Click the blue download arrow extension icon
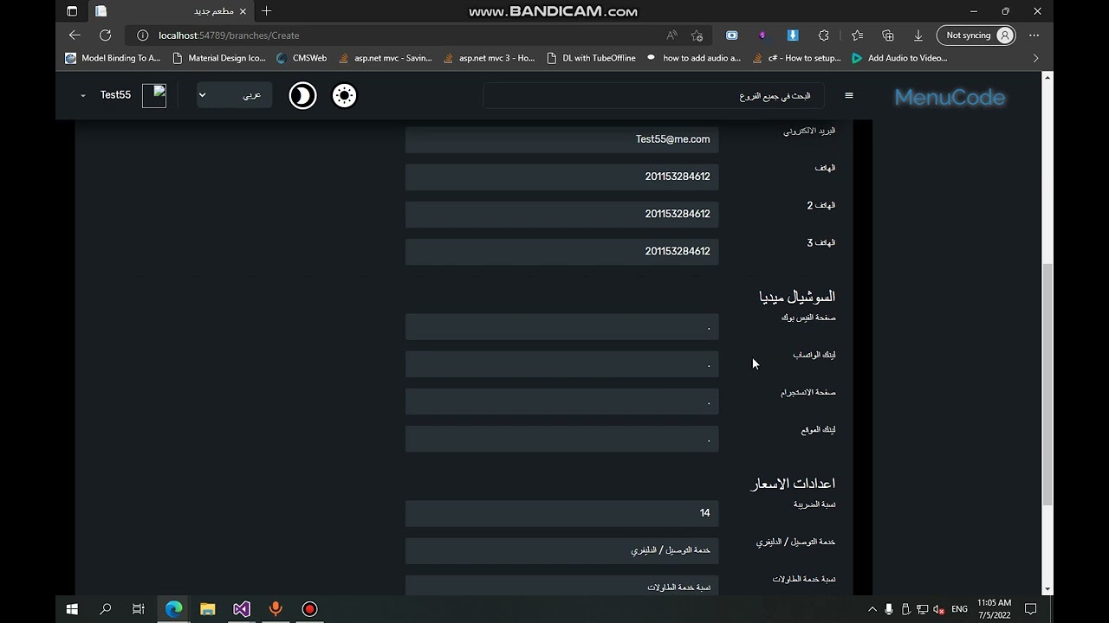Viewport: 1109px width, 623px height. pos(793,35)
